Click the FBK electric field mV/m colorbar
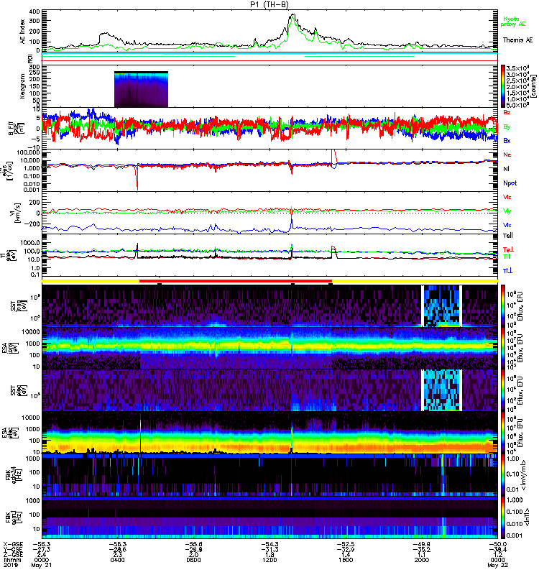The width and height of the screenshot is (539, 575). [502, 475]
